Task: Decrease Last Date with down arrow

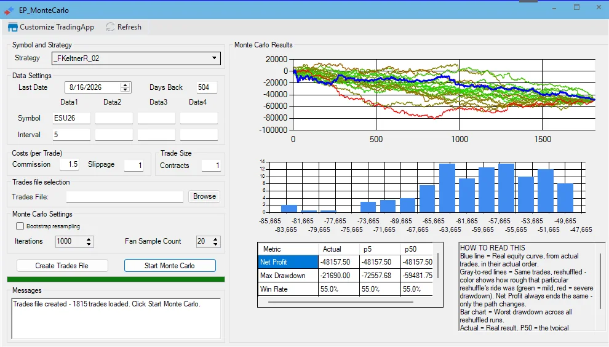Action: 125,90
